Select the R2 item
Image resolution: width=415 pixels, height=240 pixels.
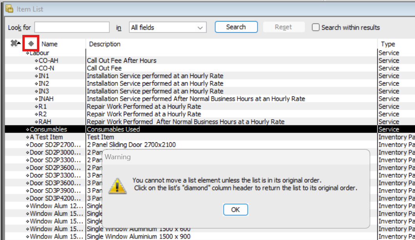tap(43, 115)
